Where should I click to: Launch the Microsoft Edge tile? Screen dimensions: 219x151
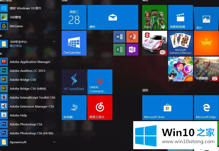click(207, 108)
